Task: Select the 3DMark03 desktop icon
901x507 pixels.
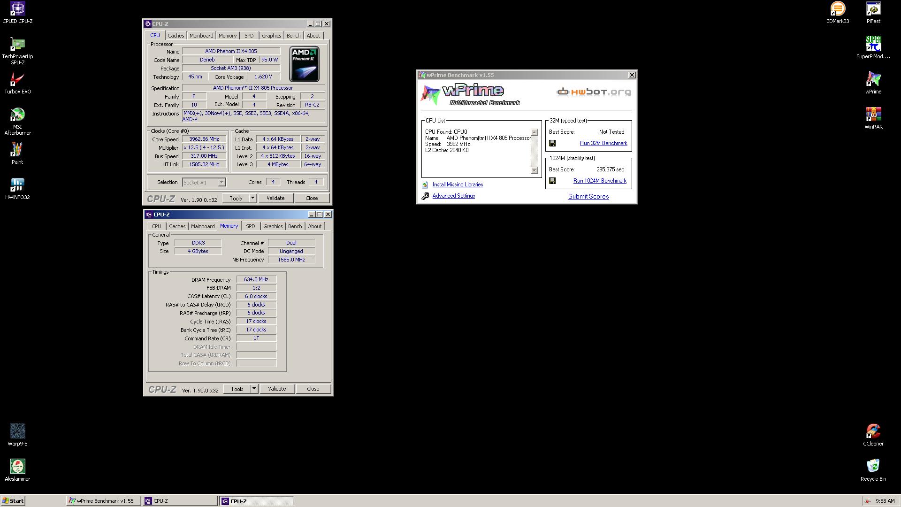Action: click(838, 13)
